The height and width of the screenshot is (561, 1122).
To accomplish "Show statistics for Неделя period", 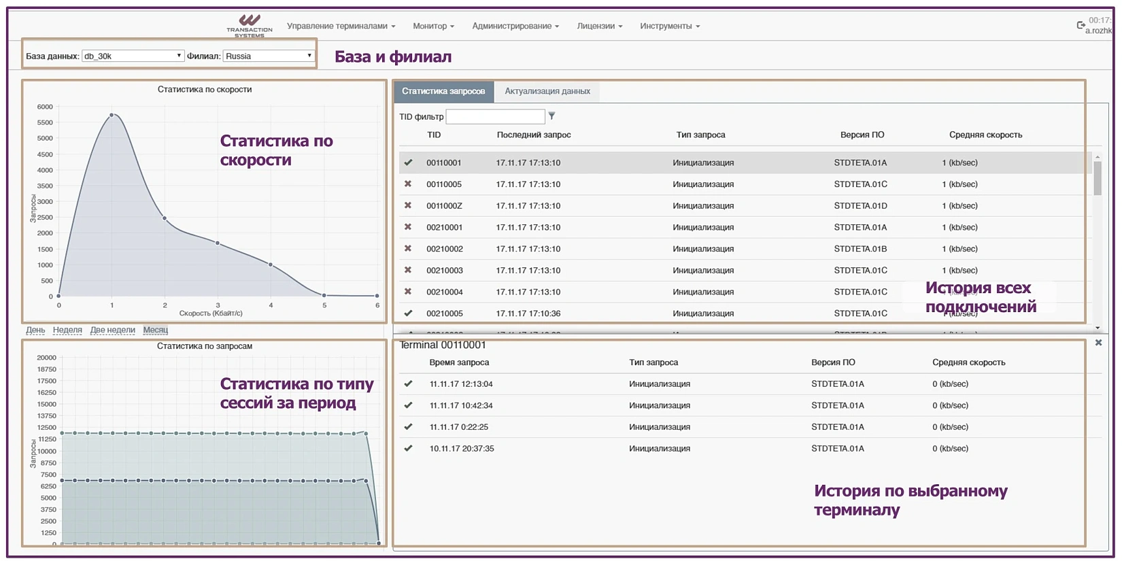I will click(x=67, y=330).
